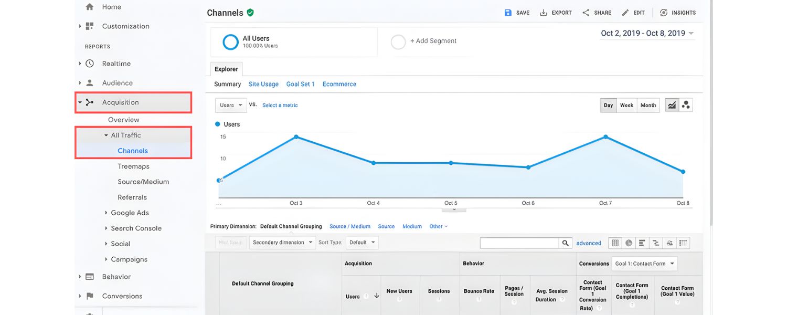
Task: Select the All Users segment circle
Action: pyautogui.click(x=230, y=42)
